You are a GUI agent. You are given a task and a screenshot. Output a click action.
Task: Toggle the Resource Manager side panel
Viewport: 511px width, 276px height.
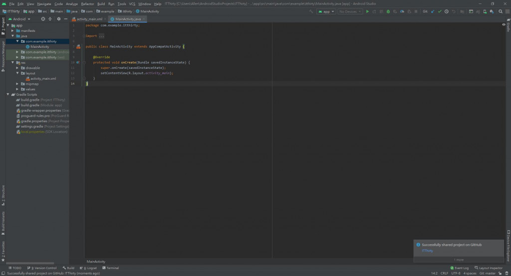click(x=3, y=56)
